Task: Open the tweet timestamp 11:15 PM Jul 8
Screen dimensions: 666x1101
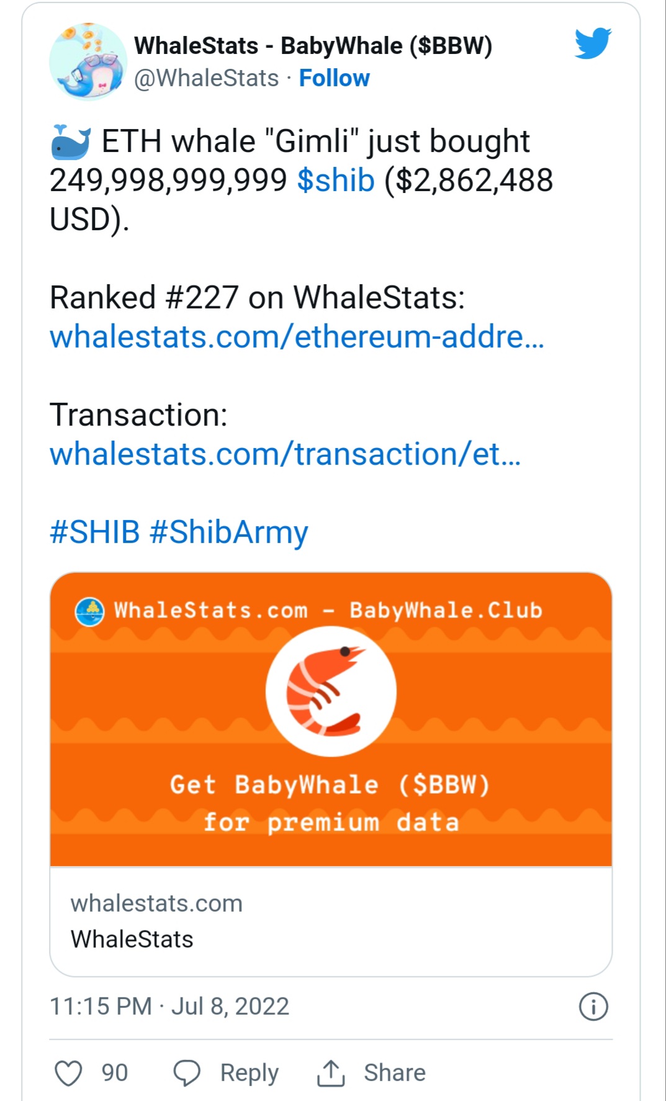Action: 169,1006
